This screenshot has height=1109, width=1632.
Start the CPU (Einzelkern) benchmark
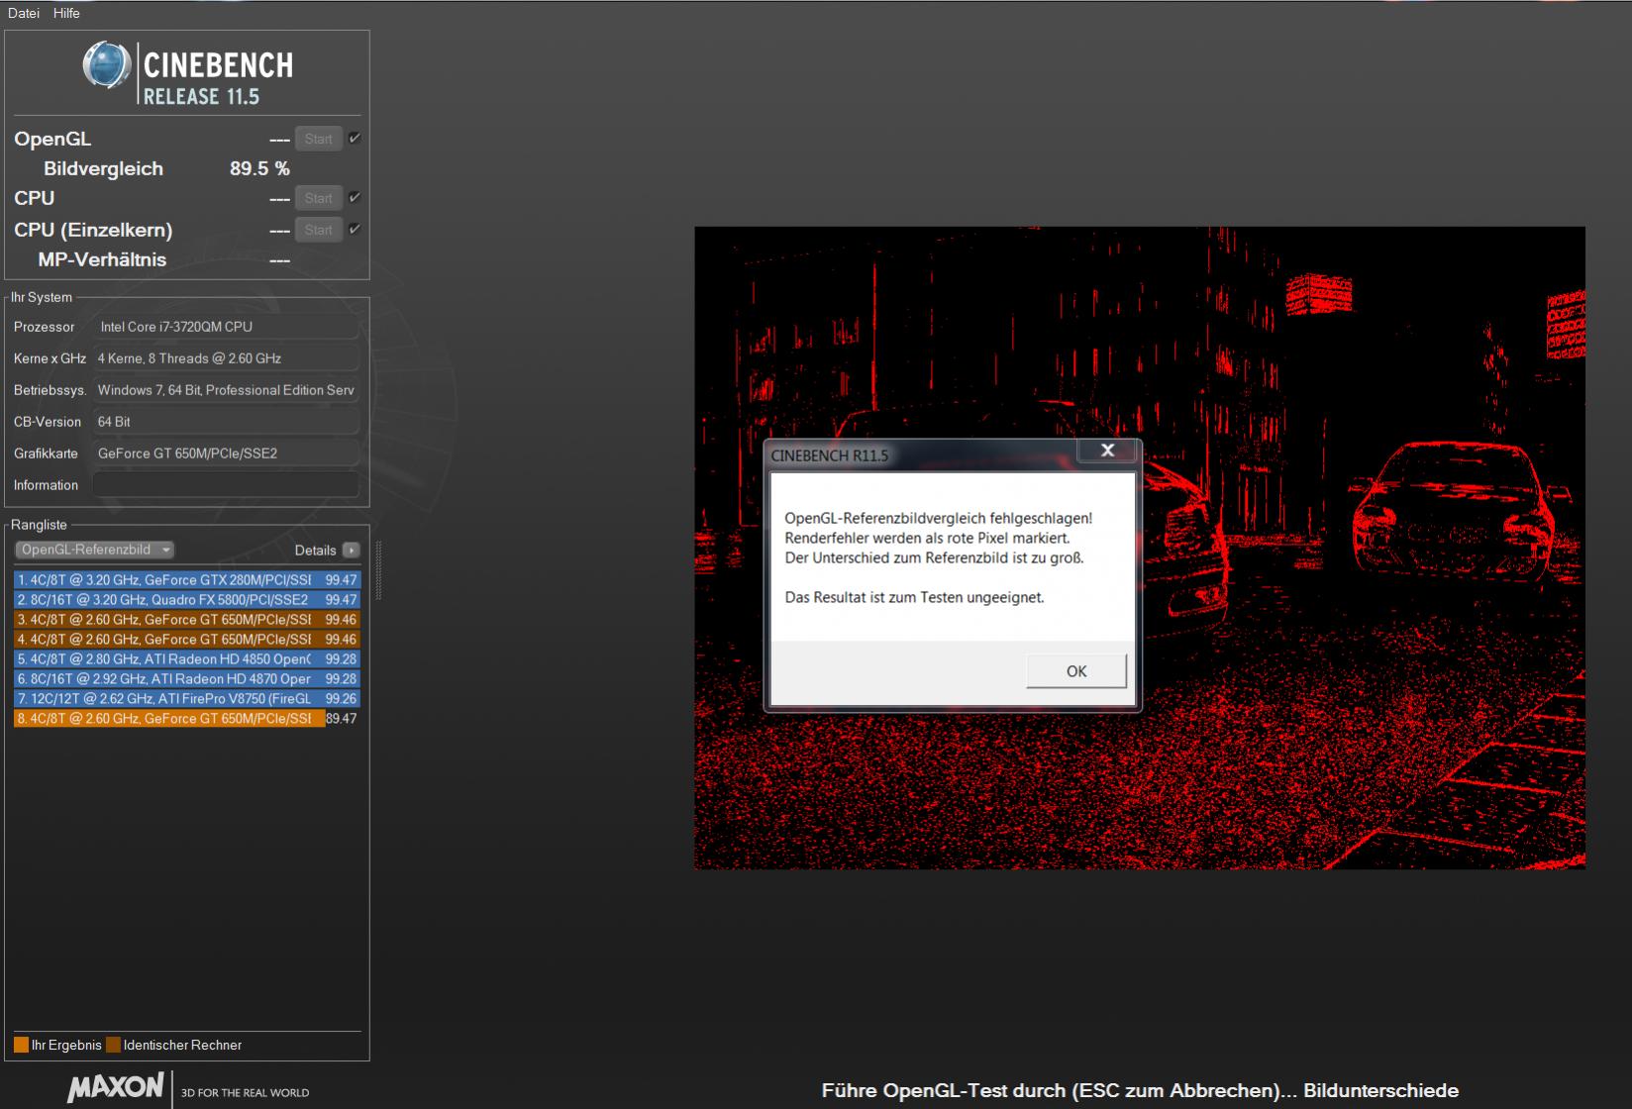[x=318, y=230]
